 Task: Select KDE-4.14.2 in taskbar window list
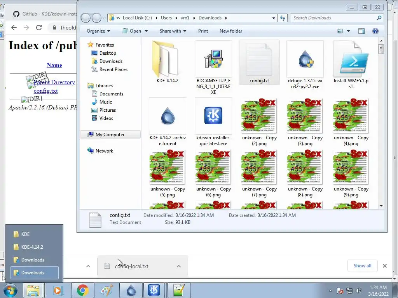click(x=35, y=247)
